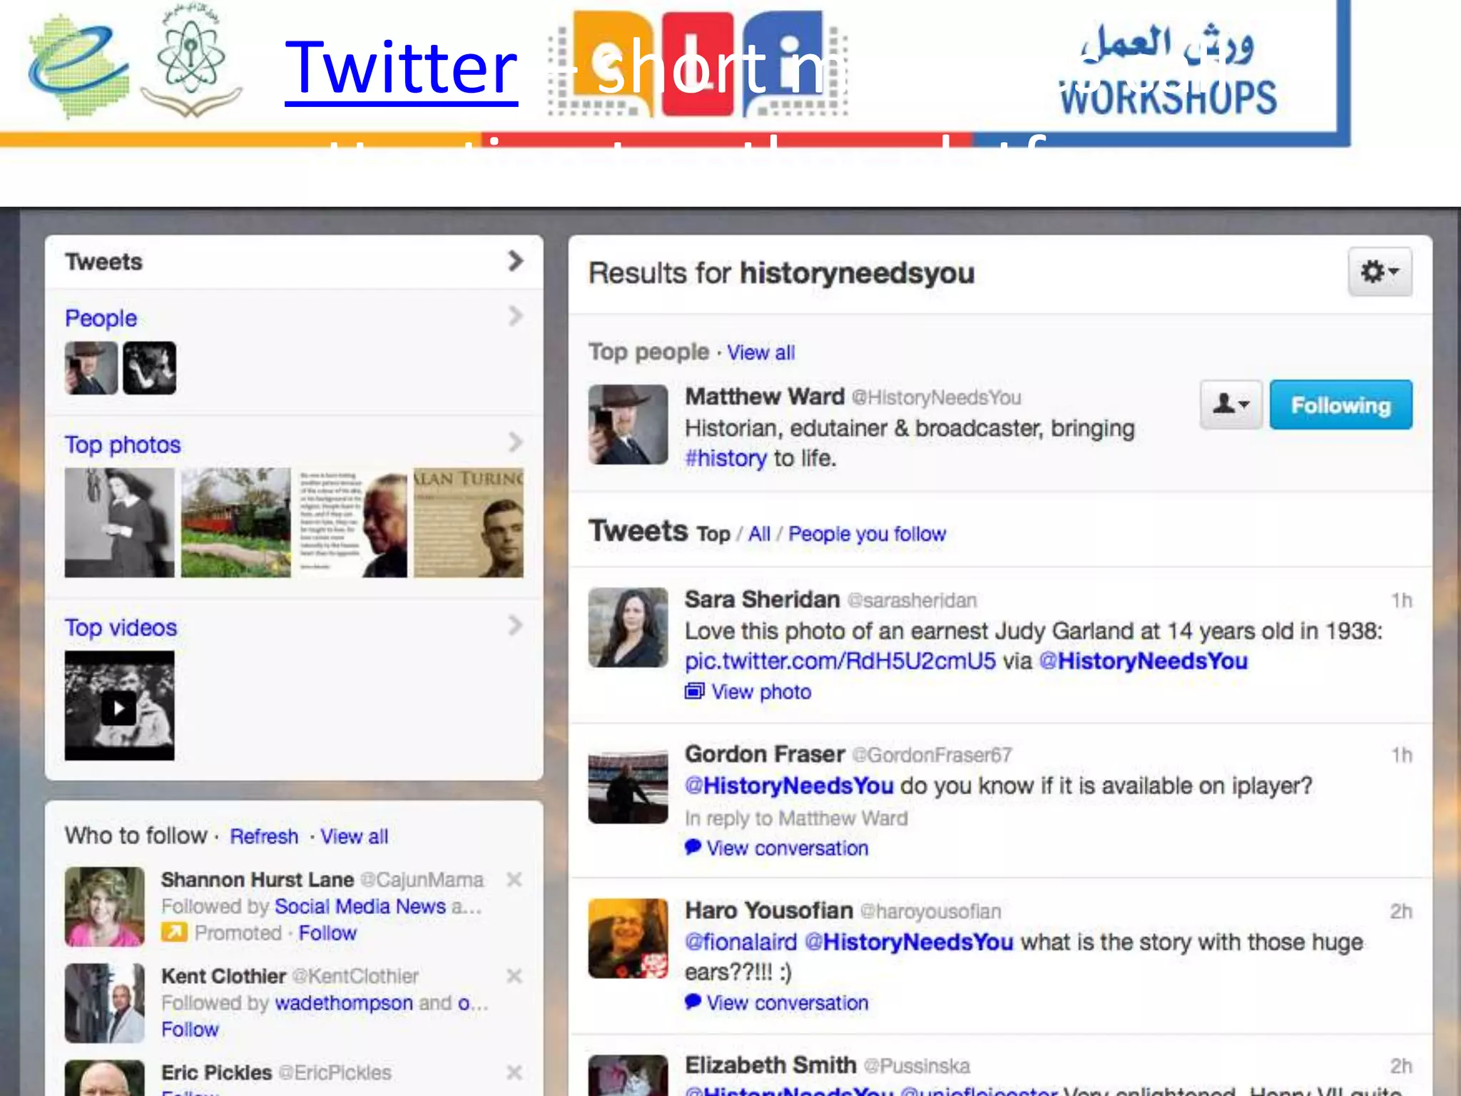
Task: Open Gordon Fraser profile name
Action: (x=765, y=754)
